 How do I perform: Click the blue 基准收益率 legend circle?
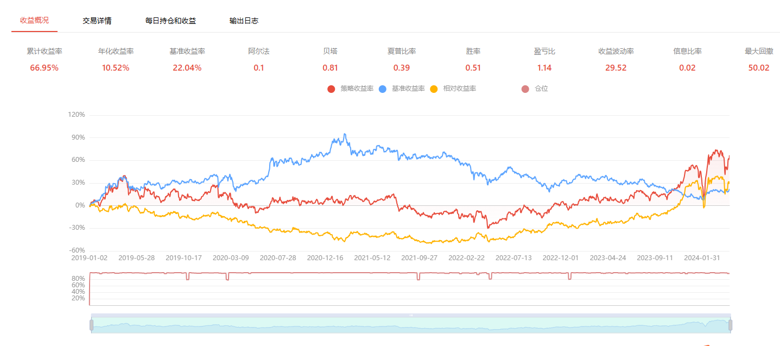[x=383, y=89]
